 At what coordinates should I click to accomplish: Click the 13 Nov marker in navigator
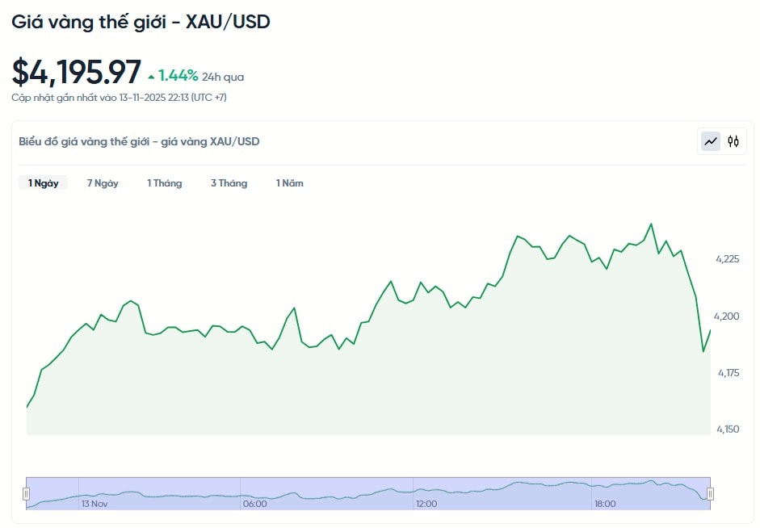[94, 504]
